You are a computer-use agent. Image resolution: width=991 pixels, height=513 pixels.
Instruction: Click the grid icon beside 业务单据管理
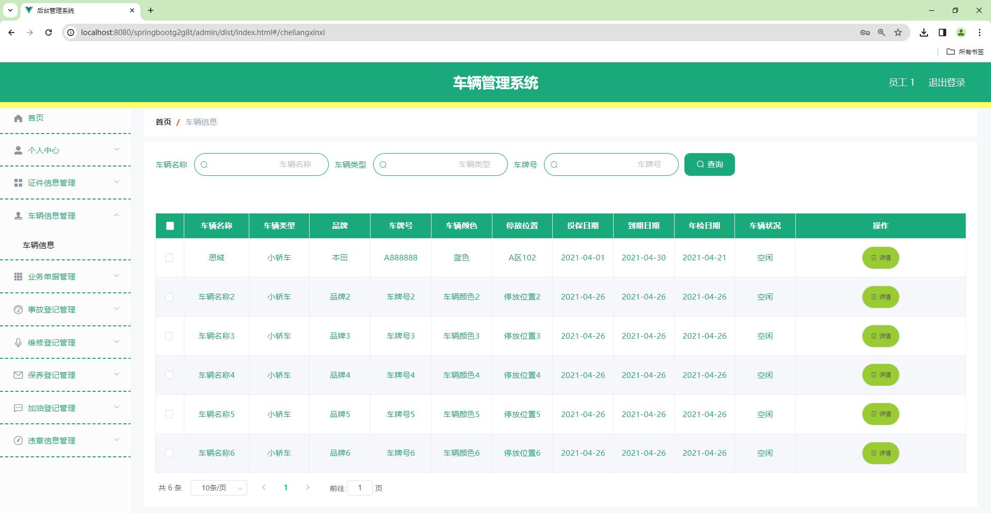(x=18, y=276)
